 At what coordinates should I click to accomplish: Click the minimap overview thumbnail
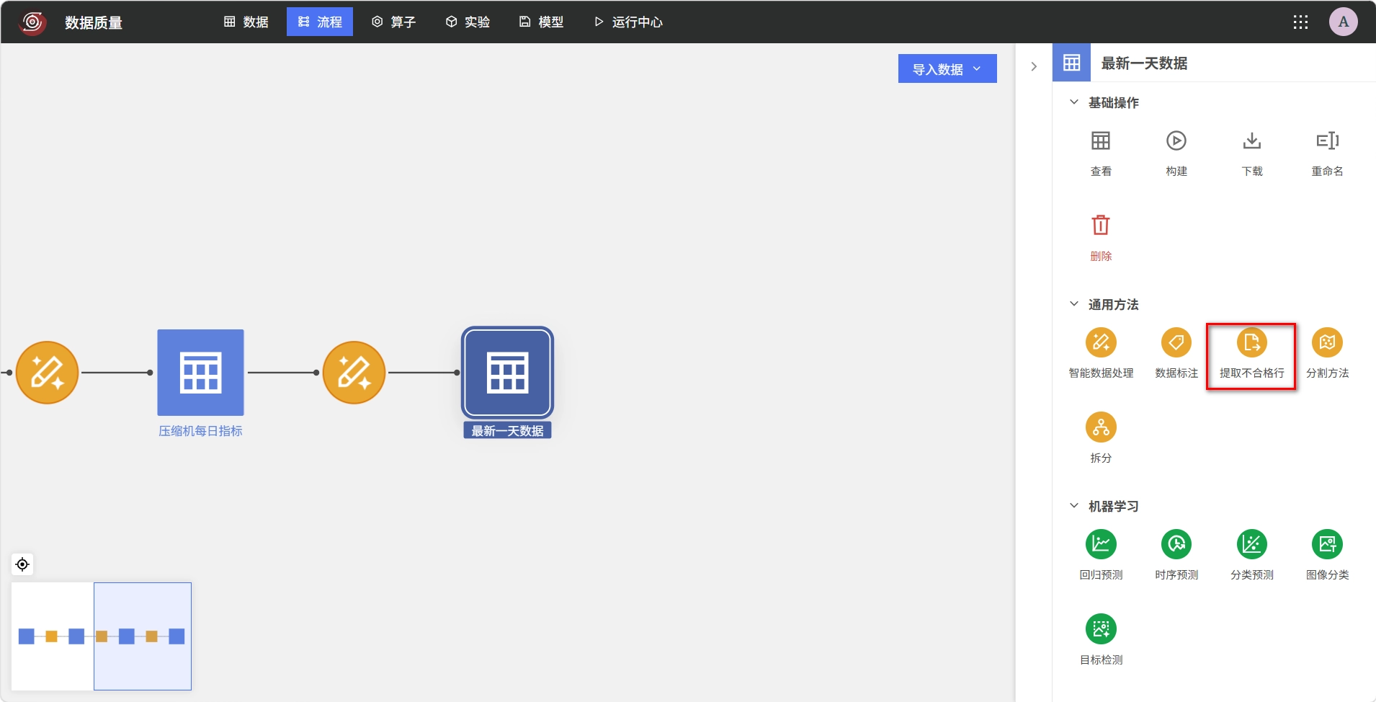102,636
